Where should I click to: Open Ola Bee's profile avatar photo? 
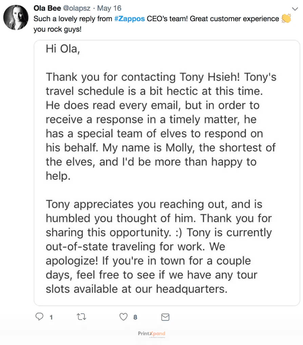(x=16, y=18)
